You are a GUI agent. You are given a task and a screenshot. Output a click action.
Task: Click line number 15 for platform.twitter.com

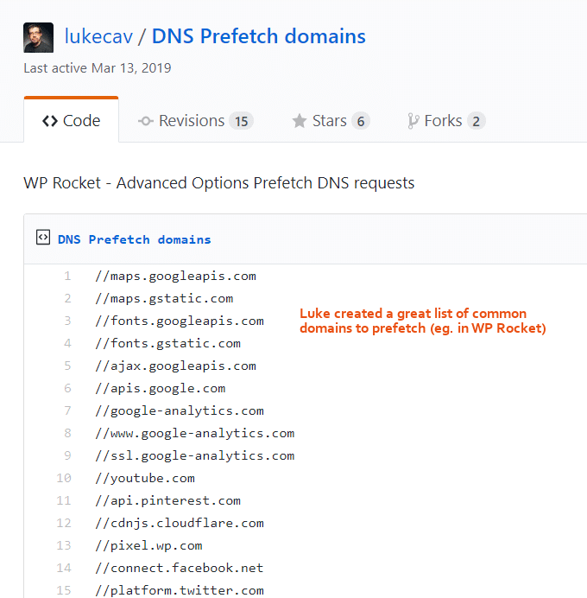tap(64, 590)
